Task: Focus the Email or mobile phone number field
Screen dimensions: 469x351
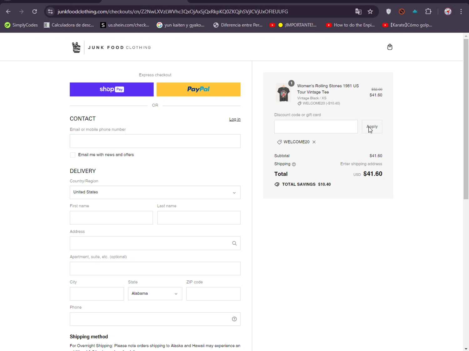Action: pyautogui.click(x=155, y=141)
